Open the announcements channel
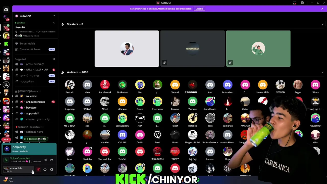Screen dimensions: 327x184 (35, 102)
